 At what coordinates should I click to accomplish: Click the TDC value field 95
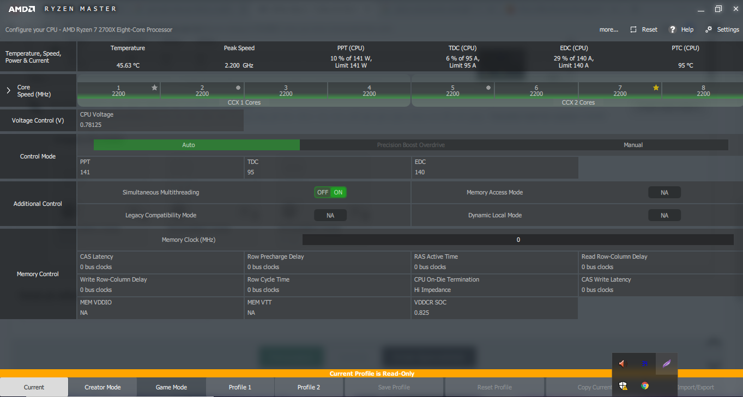(x=328, y=167)
